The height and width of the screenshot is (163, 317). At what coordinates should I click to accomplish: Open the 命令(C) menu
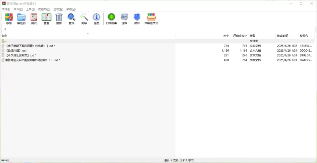(18, 9)
